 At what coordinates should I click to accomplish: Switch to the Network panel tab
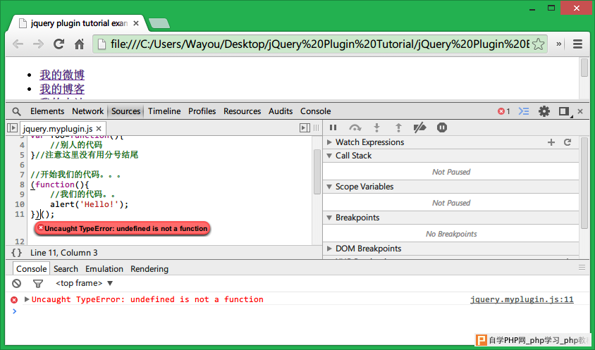pos(87,111)
